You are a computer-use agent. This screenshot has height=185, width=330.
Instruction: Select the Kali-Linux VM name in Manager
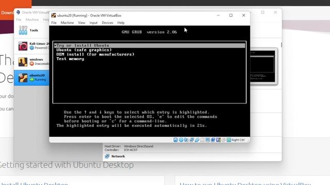coord(39,44)
